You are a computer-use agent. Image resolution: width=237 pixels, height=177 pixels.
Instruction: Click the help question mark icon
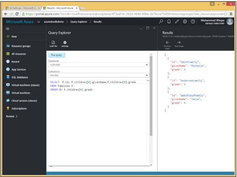click(x=193, y=21)
